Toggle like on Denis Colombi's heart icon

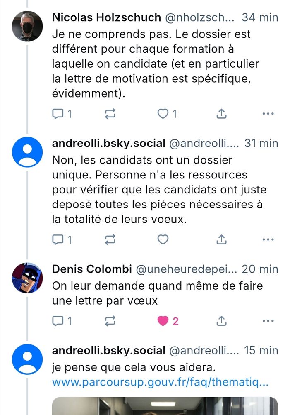click(163, 320)
